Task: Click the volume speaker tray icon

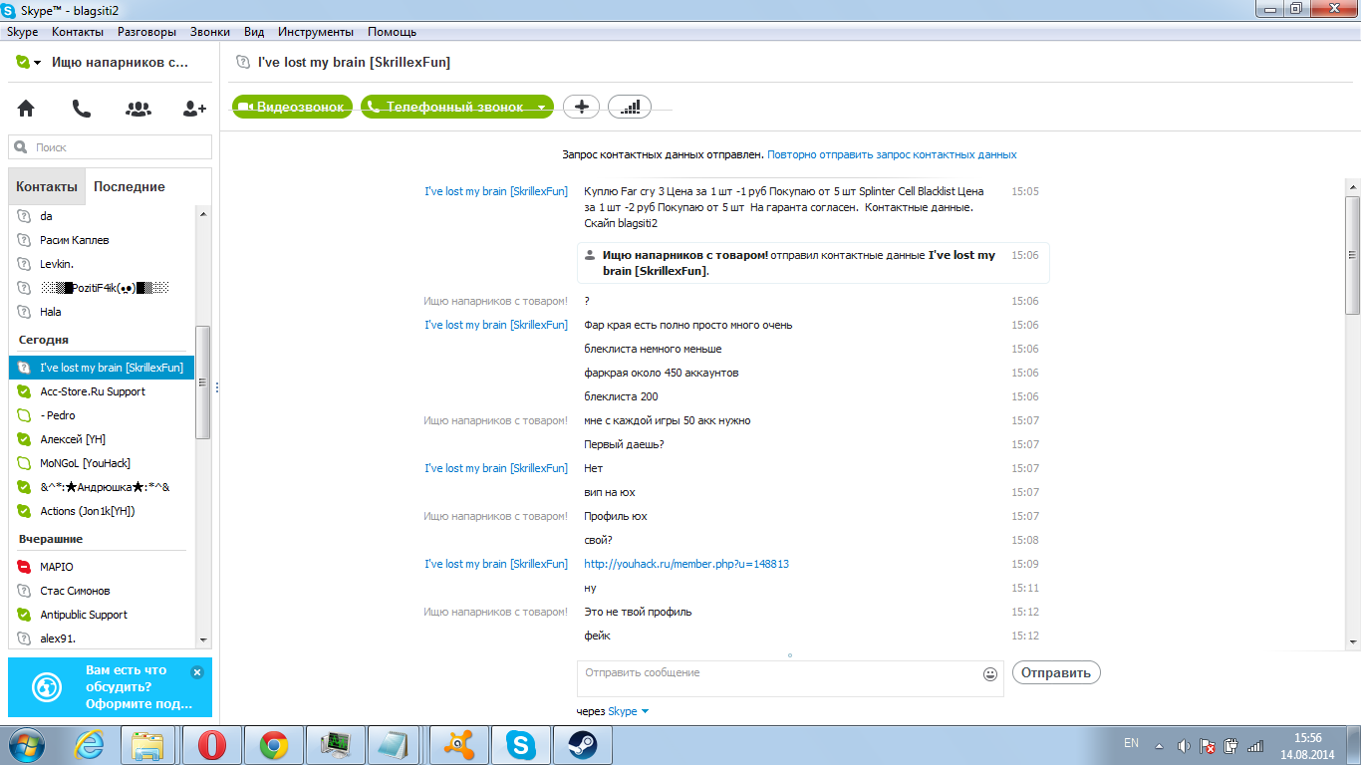Action: [1184, 745]
